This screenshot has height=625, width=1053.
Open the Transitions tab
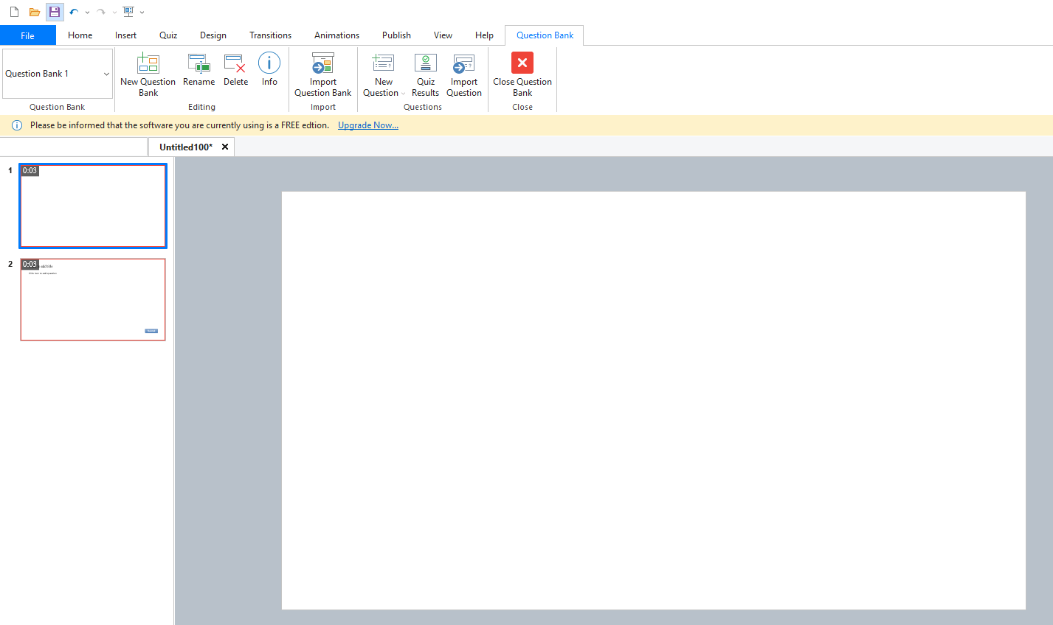pos(271,35)
